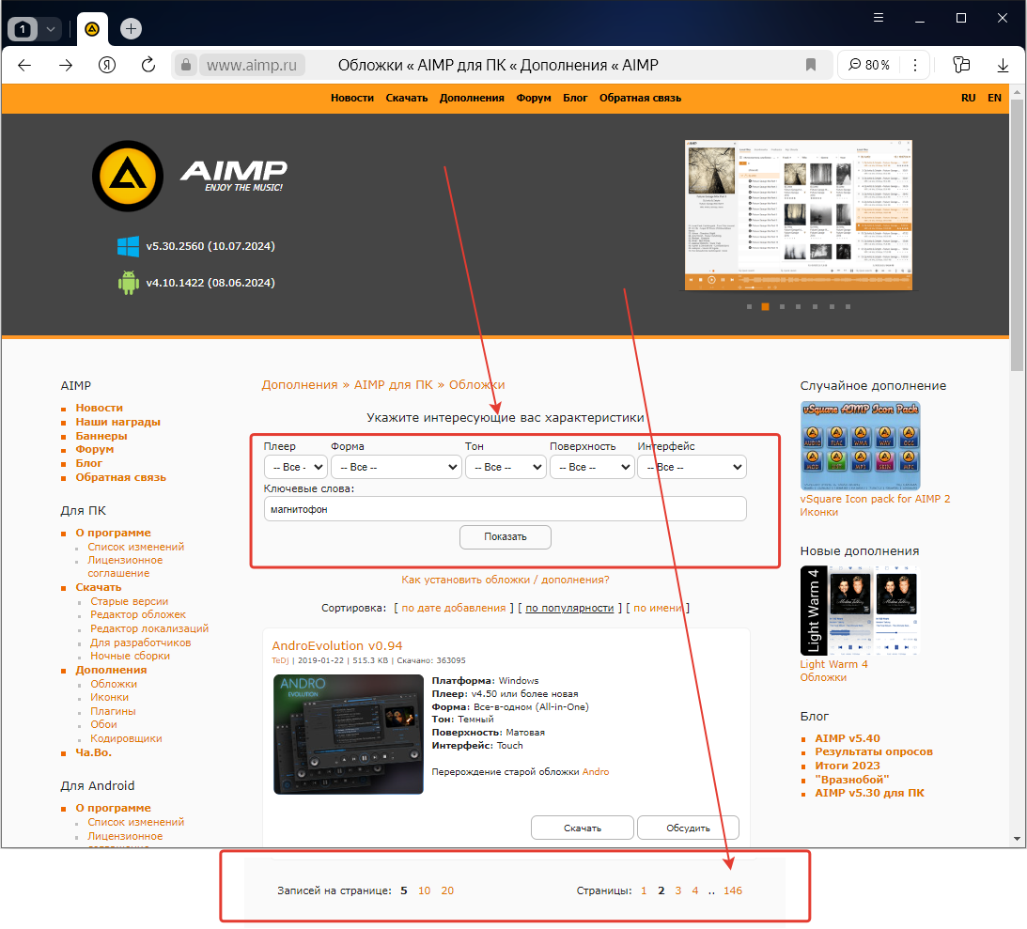Open the browser hamburger menu
The height and width of the screenshot is (929, 1027).
[879, 18]
